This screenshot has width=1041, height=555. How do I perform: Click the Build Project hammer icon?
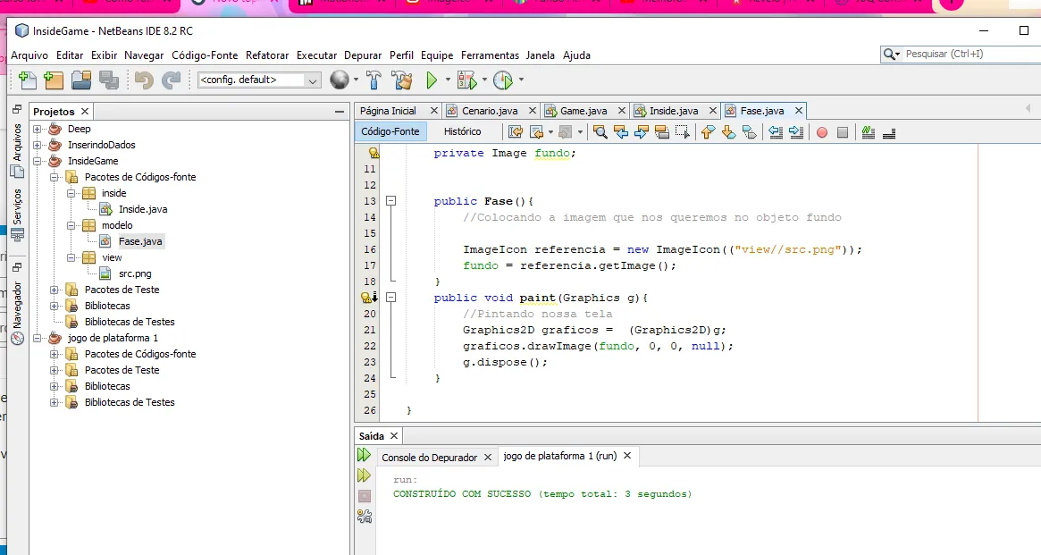(x=374, y=80)
